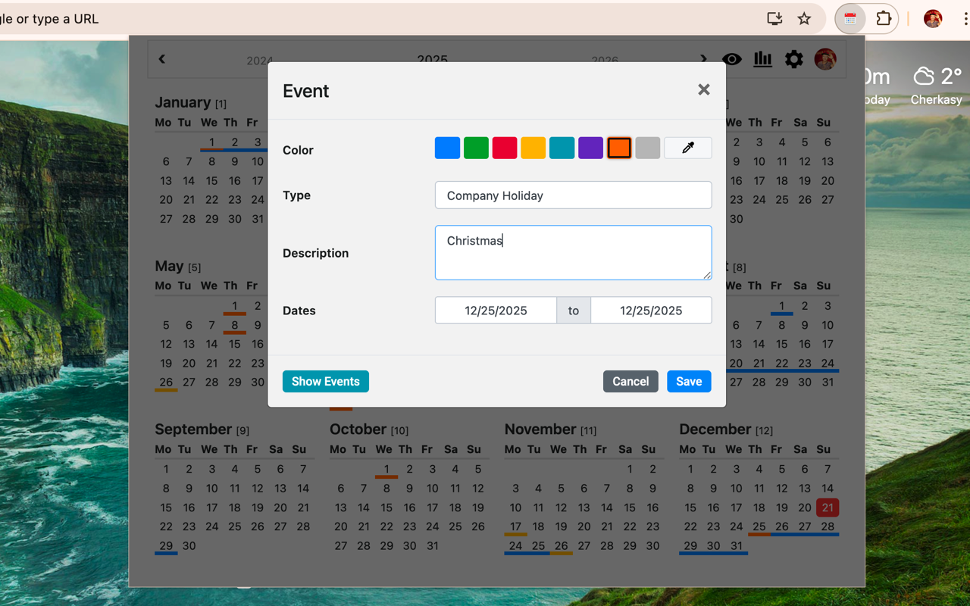The height and width of the screenshot is (606, 970).
Task: Select December 28 in calendar
Action: click(828, 526)
